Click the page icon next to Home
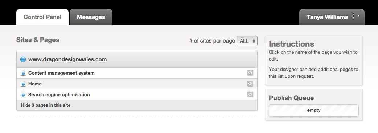 (x=23, y=84)
